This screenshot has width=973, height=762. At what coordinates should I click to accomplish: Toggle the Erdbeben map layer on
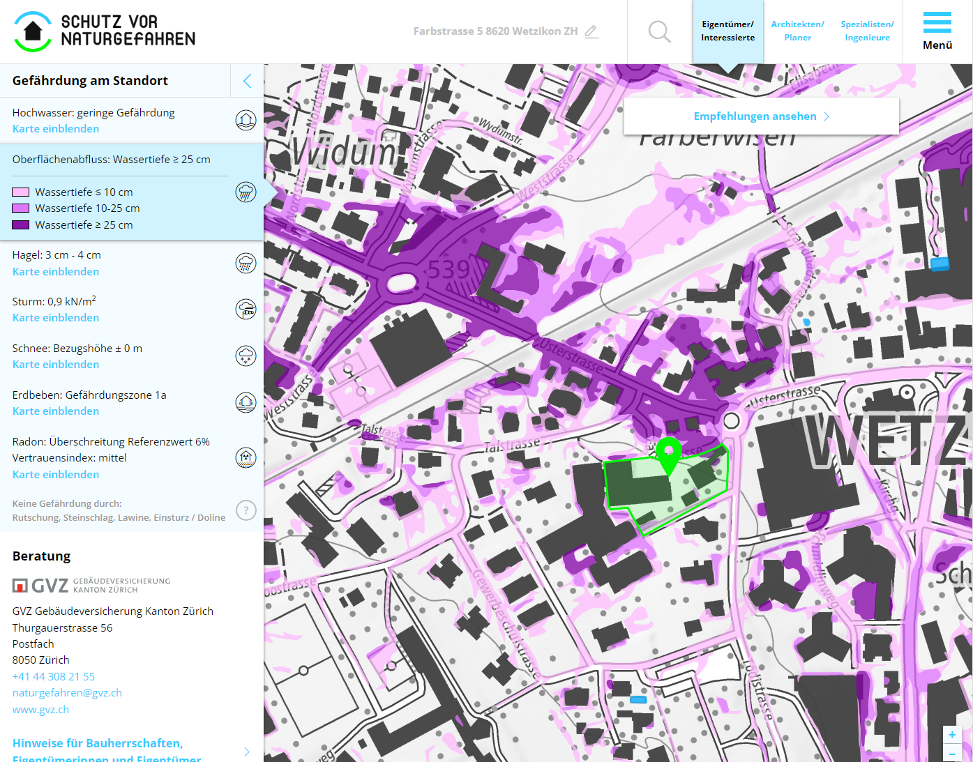coord(56,411)
